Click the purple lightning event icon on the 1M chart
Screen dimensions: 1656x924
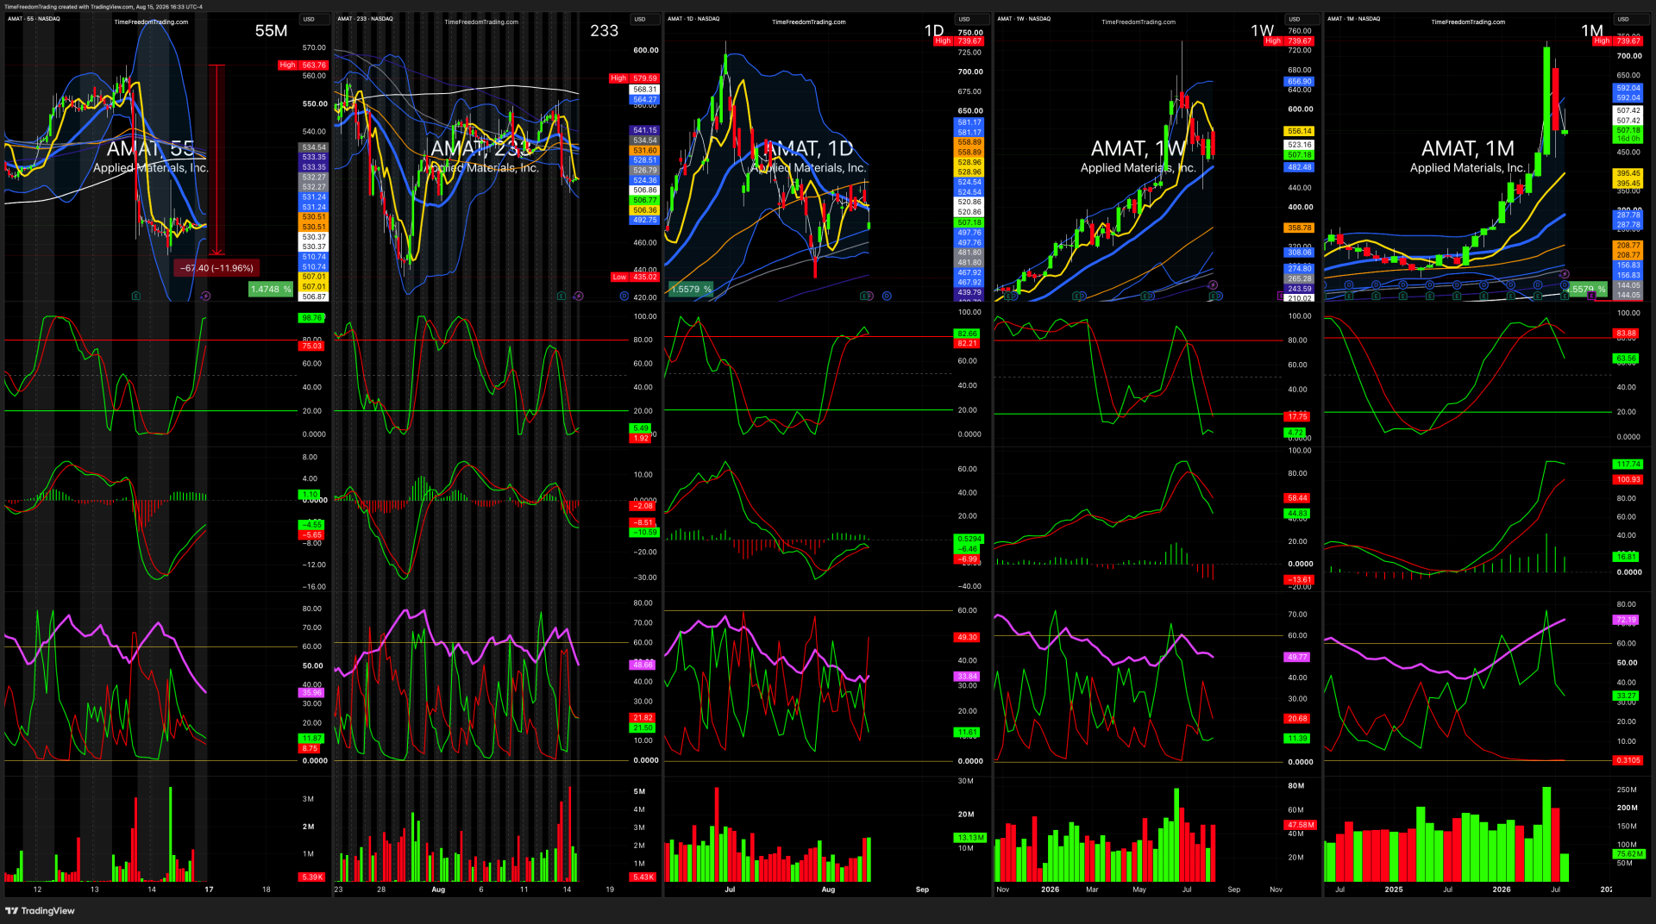tap(1565, 274)
